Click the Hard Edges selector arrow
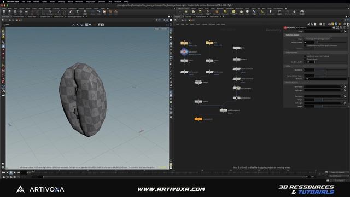This screenshot has width=350, height=197. [x=345, y=90]
